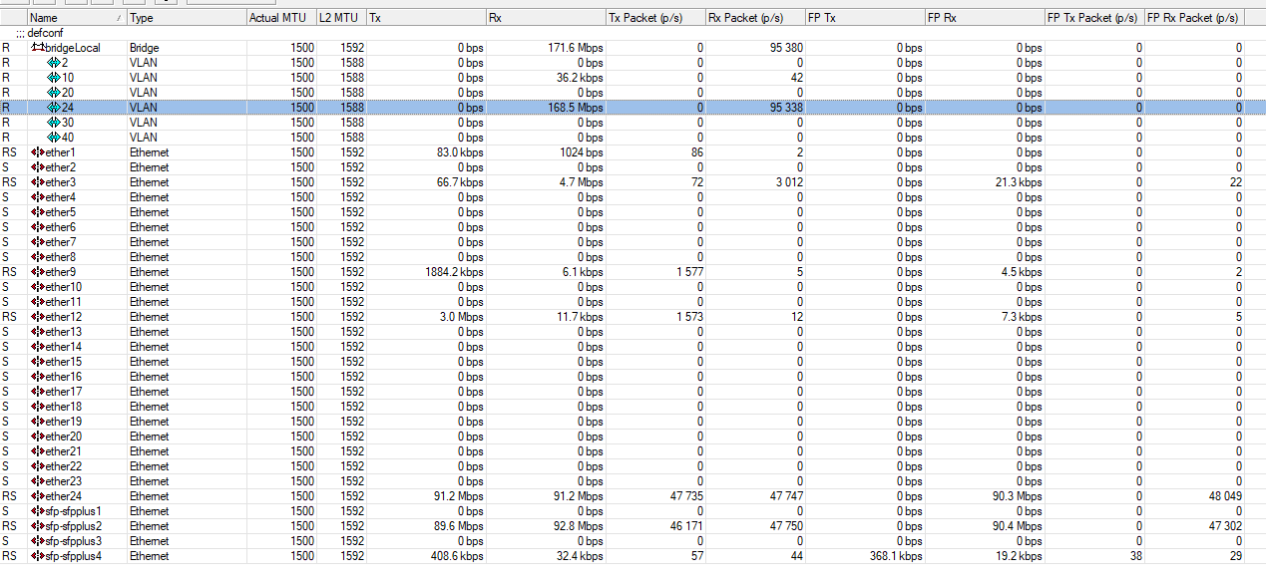Click the '36.2 kbps' Rx value
Image resolution: width=1266 pixels, height=585 pixels.
coord(580,78)
